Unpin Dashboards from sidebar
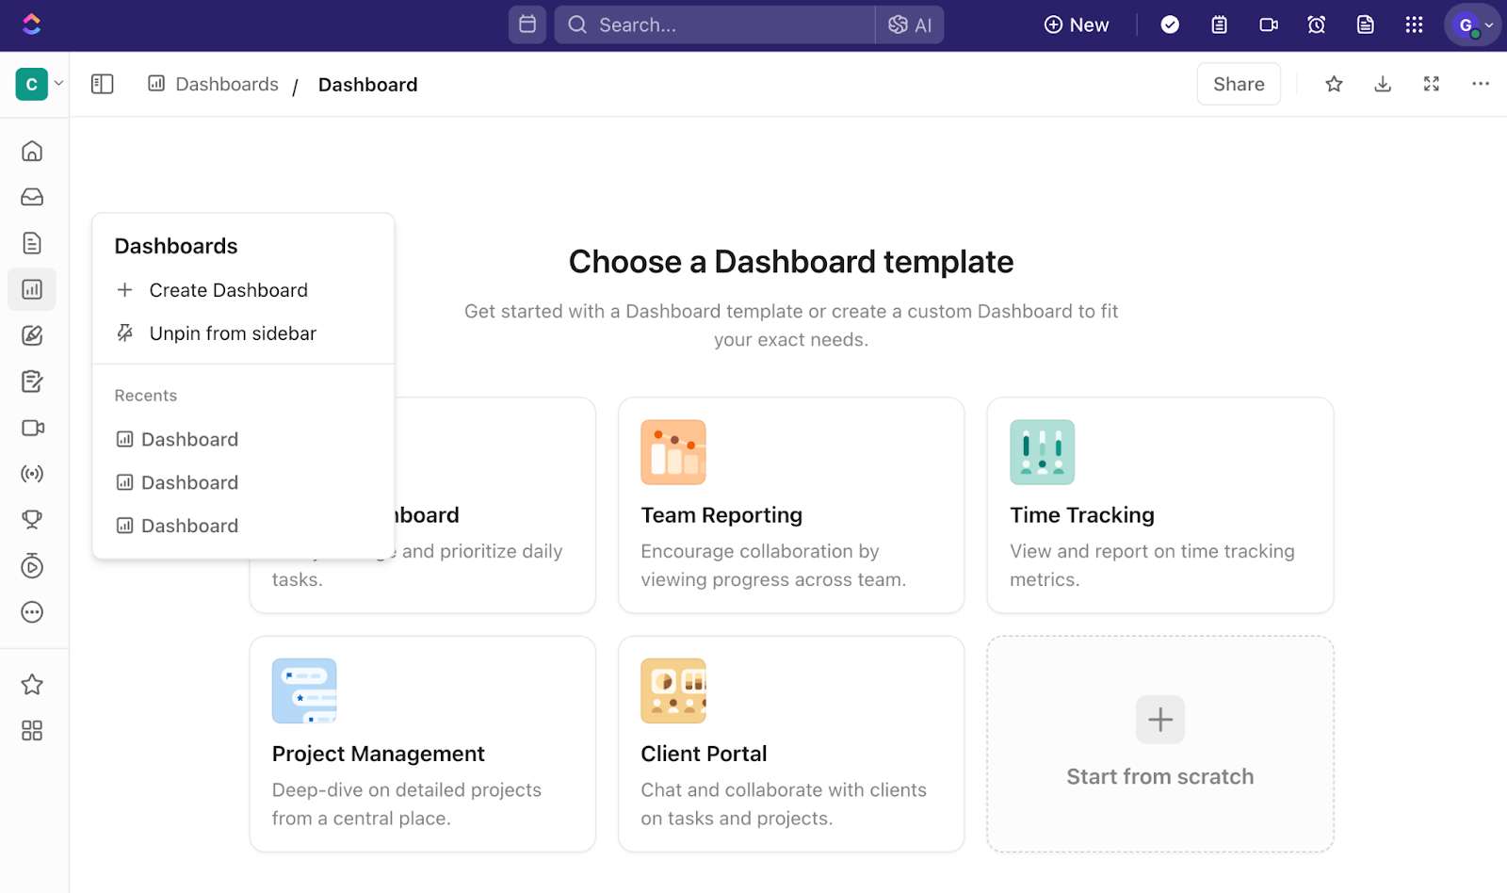 coord(232,333)
